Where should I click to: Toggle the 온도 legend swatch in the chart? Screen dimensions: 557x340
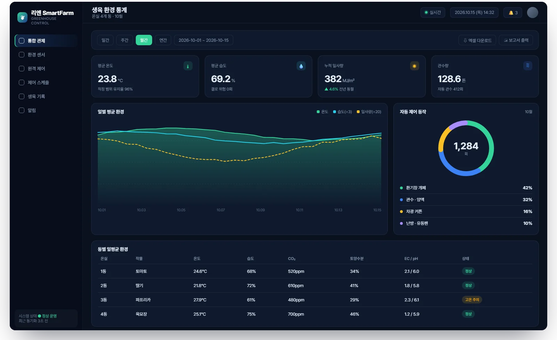coord(318,112)
